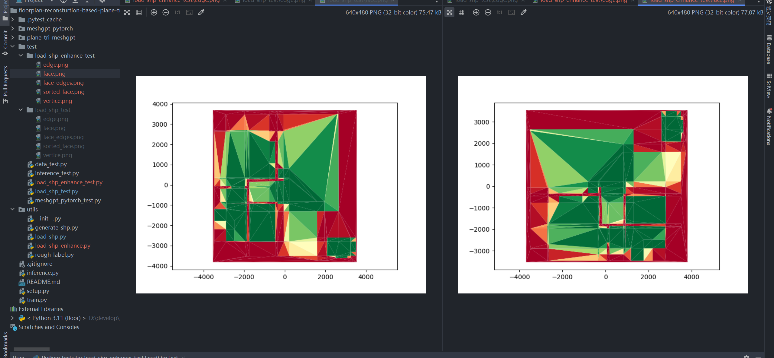Zoom in on right image viewer
Image resolution: width=774 pixels, height=358 pixels.
(476, 12)
